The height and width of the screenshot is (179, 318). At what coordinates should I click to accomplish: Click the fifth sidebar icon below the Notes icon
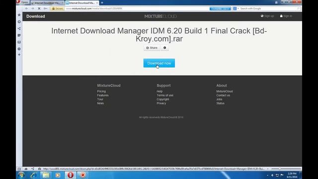point(19,42)
